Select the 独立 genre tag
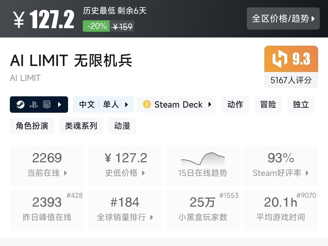The width and height of the screenshot is (328, 246). pyautogui.click(x=301, y=105)
